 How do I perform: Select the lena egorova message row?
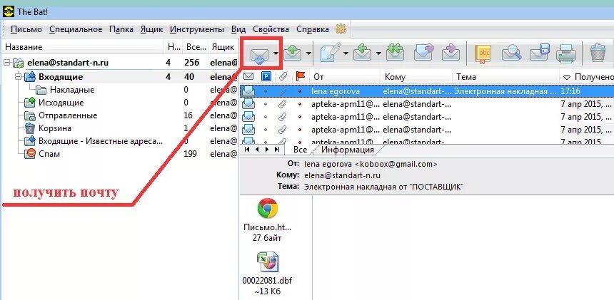tap(427, 91)
